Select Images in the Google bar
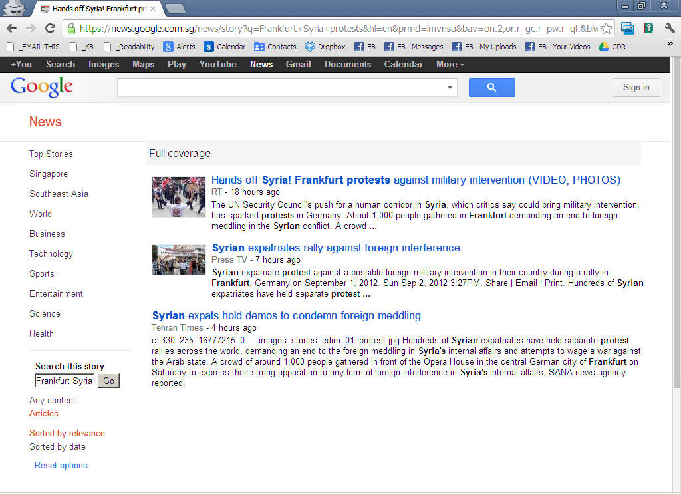 (x=103, y=65)
